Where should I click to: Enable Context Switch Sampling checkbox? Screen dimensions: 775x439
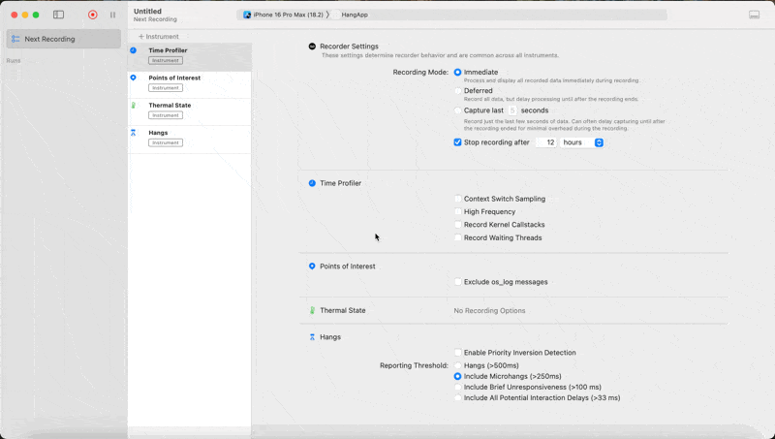click(x=458, y=199)
